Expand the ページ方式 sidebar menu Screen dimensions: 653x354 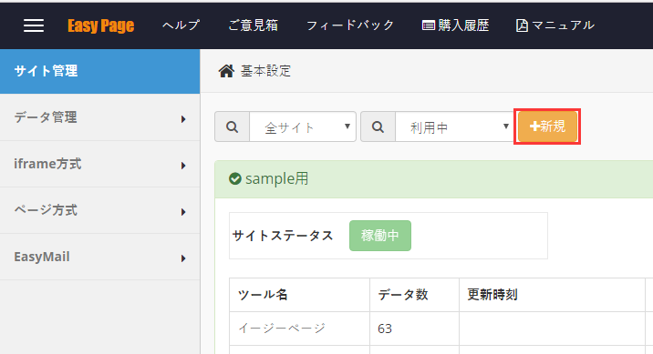pos(100,210)
